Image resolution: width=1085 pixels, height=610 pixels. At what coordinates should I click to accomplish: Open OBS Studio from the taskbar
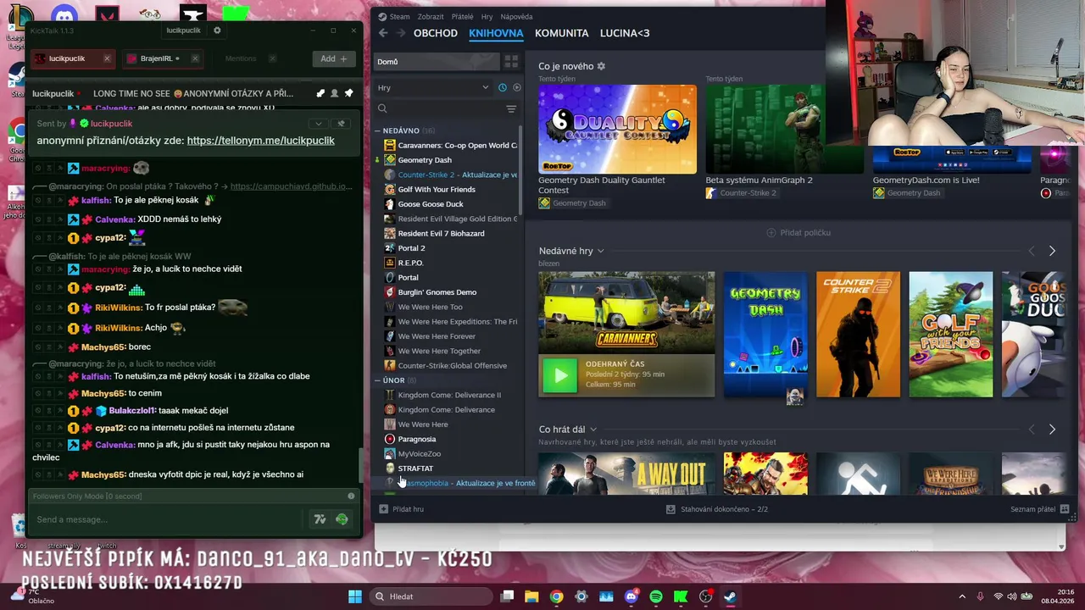point(706,596)
